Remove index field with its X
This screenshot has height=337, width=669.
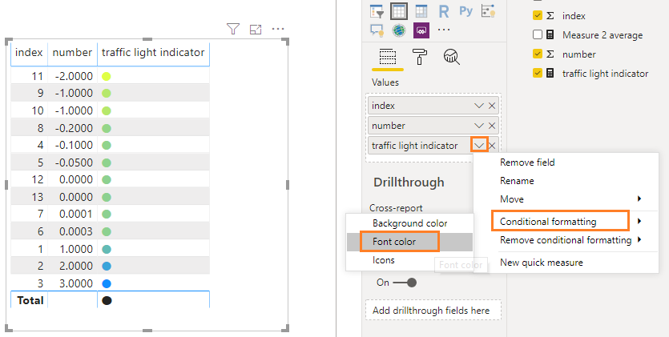(492, 106)
